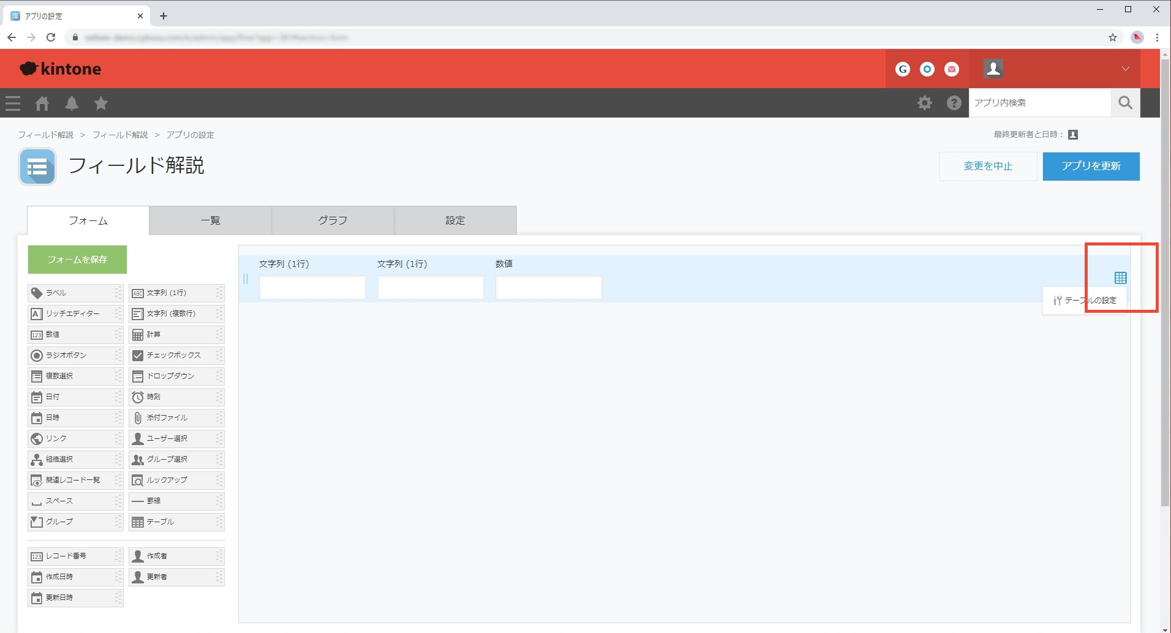Select the スペース field item
1171x633 pixels.
75,501
